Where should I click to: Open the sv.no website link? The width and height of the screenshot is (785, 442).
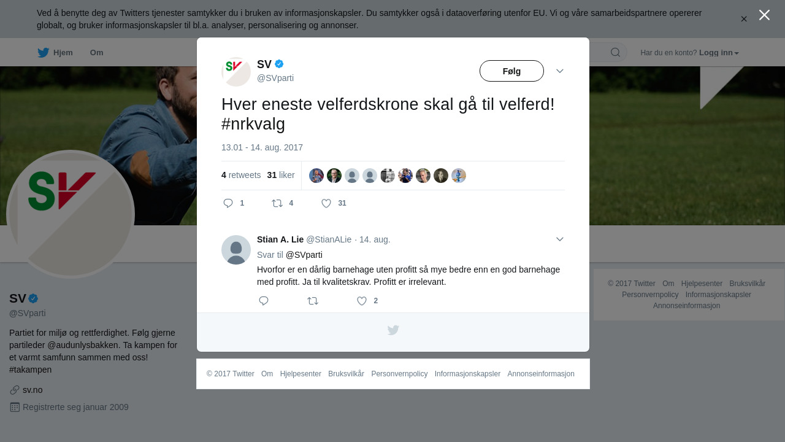pos(33,390)
